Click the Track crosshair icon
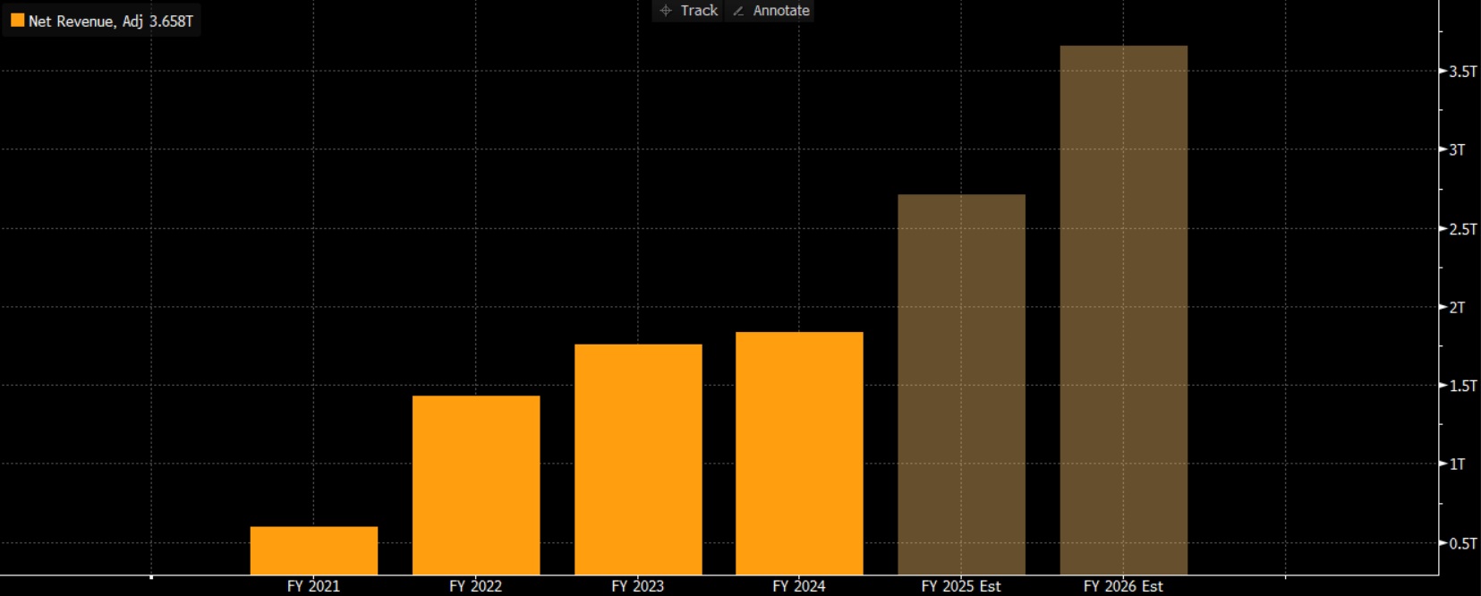Screen dimensions: 1481x596 pos(666,11)
